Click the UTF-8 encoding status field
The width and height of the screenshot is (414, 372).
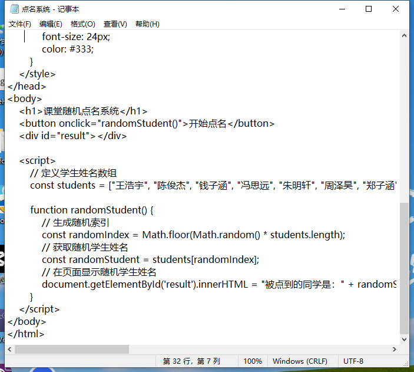[x=353, y=361]
